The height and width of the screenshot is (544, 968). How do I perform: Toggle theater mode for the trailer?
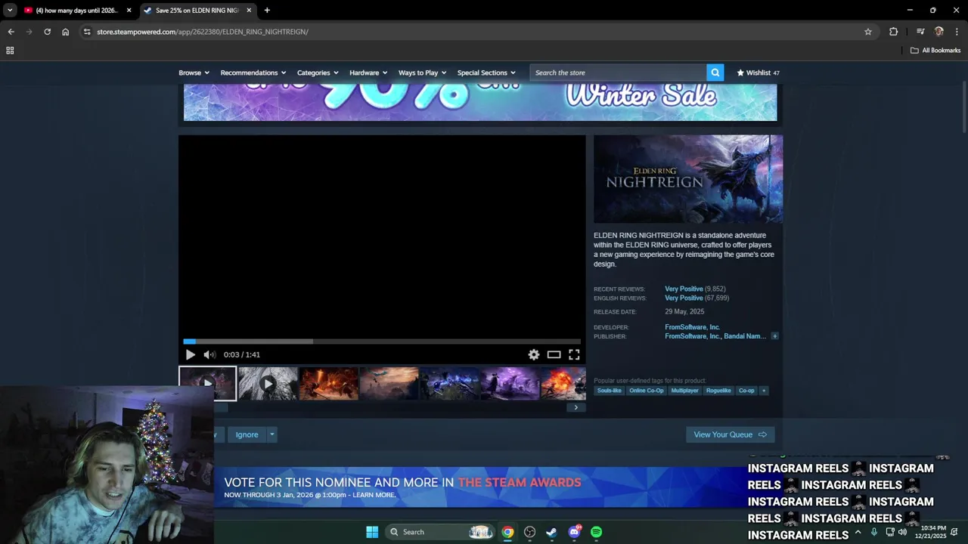pos(554,354)
